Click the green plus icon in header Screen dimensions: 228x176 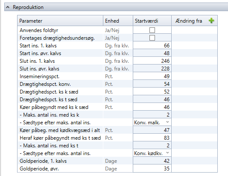point(211,21)
